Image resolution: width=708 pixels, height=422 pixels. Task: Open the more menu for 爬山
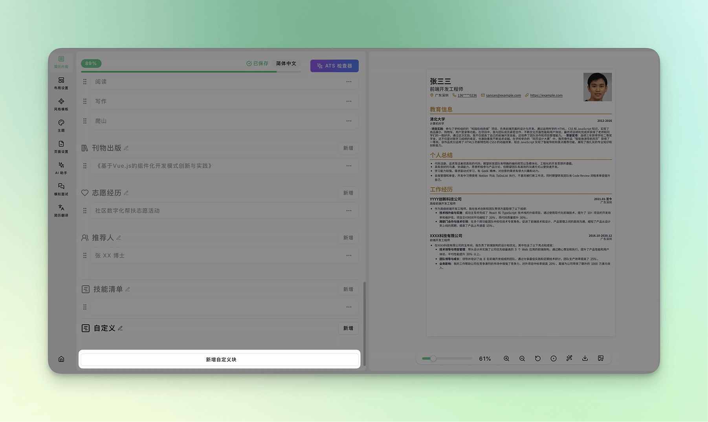(349, 121)
